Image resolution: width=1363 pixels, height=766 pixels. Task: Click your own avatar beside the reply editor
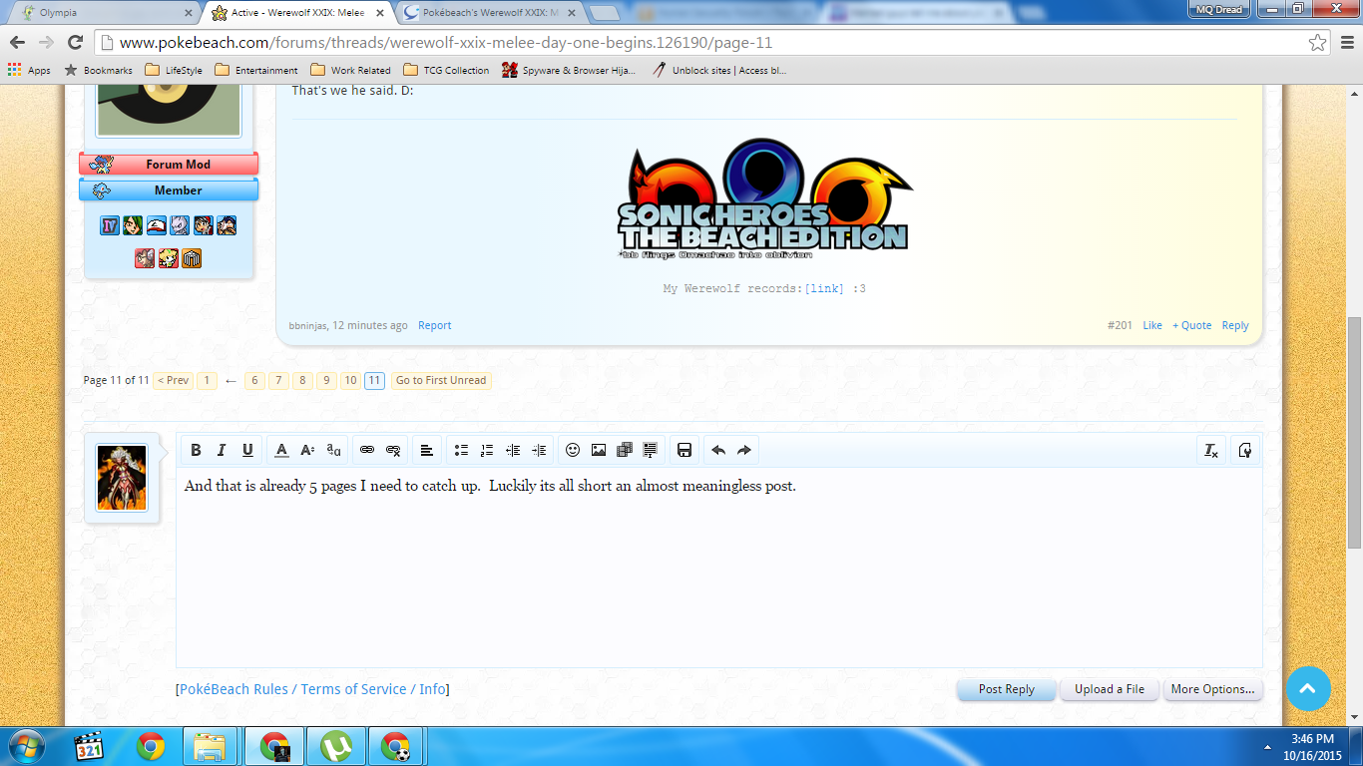click(122, 478)
